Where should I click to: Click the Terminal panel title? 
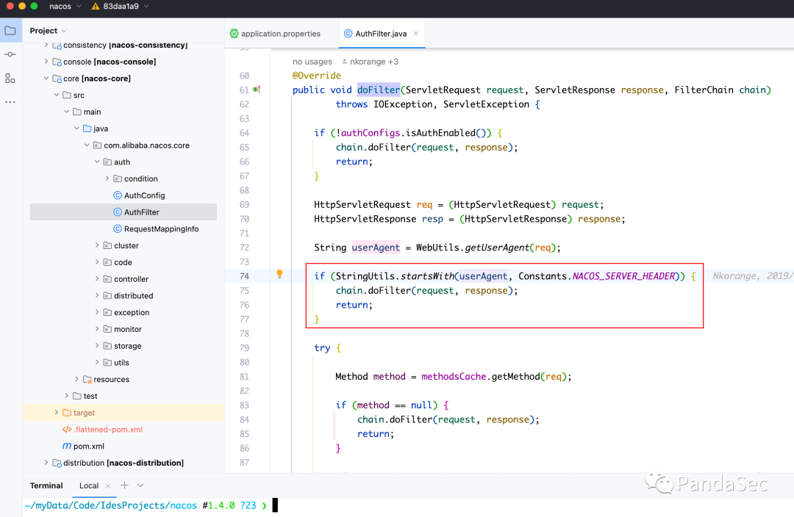pyautogui.click(x=46, y=485)
